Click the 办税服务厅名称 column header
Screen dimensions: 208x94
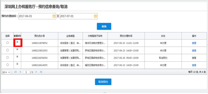(95, 36)
